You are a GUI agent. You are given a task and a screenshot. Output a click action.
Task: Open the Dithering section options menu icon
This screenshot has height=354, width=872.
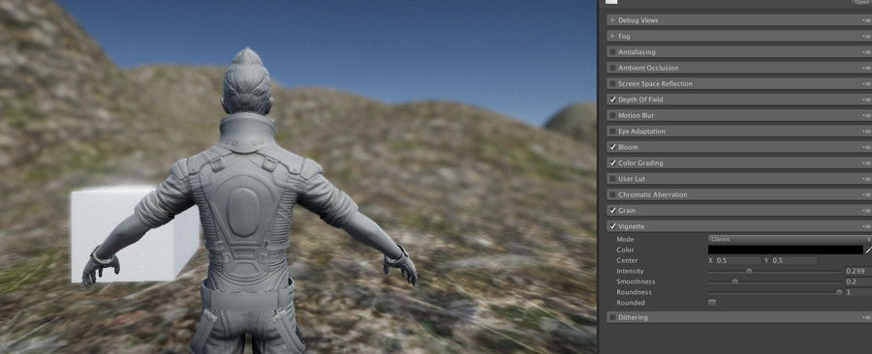point(867,318)
